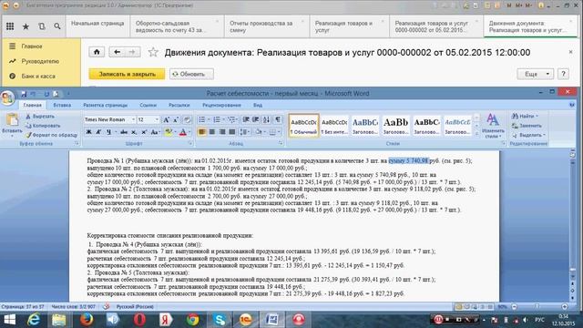Apply bold (Ж) formatting in Word
The height and width of the screenshot is (328, 583).
click(89, 132)
